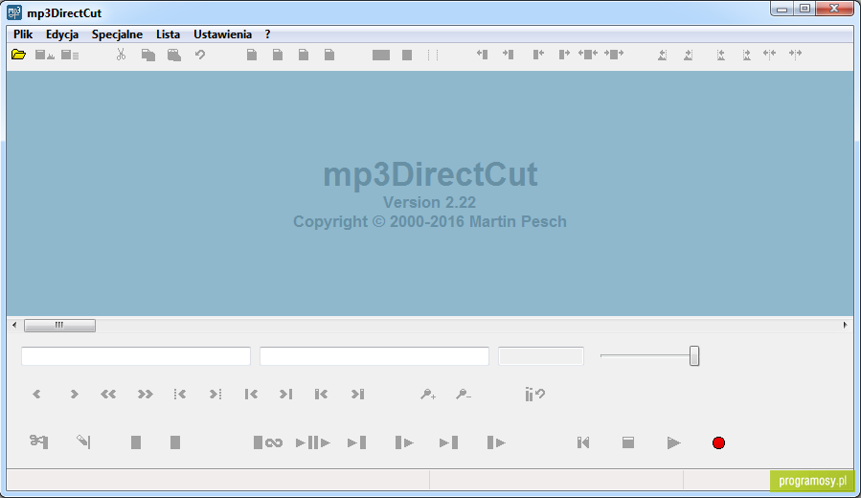Click the single left arrow navigation button
This screenshot has width=861, height=498.
[x=36, y=395]
